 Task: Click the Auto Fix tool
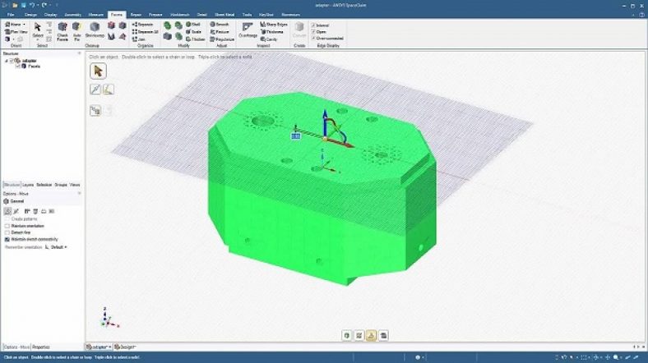point(76,31)
